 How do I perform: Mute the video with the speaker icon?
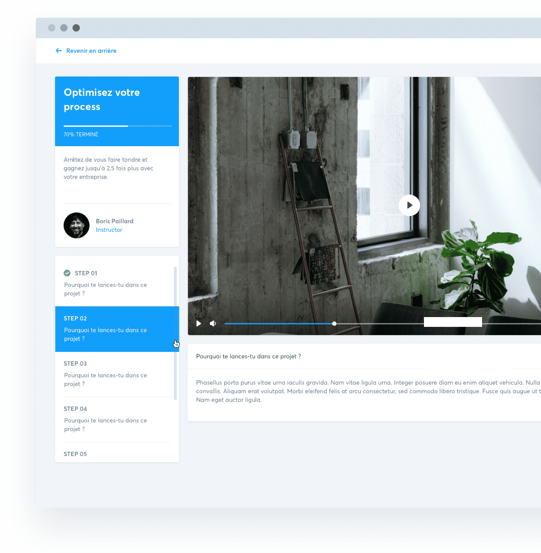[x=213, y=324]
